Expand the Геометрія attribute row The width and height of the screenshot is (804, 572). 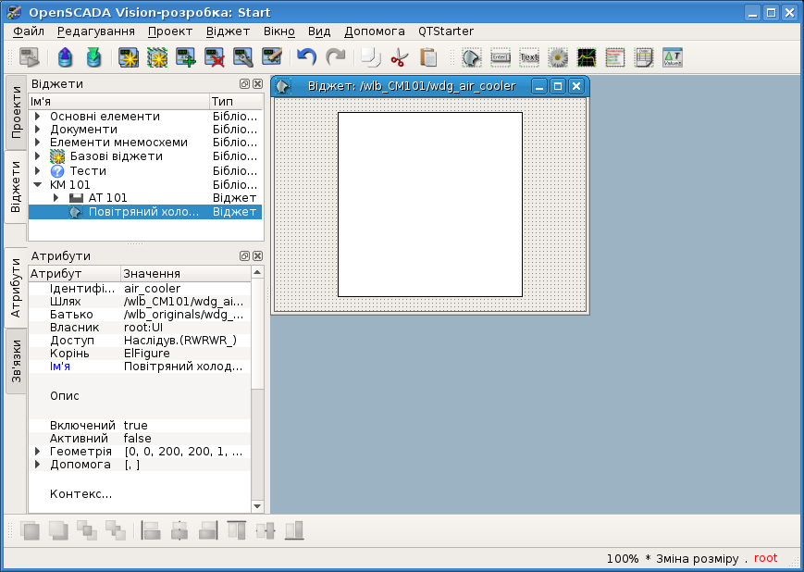pos(38,452)
